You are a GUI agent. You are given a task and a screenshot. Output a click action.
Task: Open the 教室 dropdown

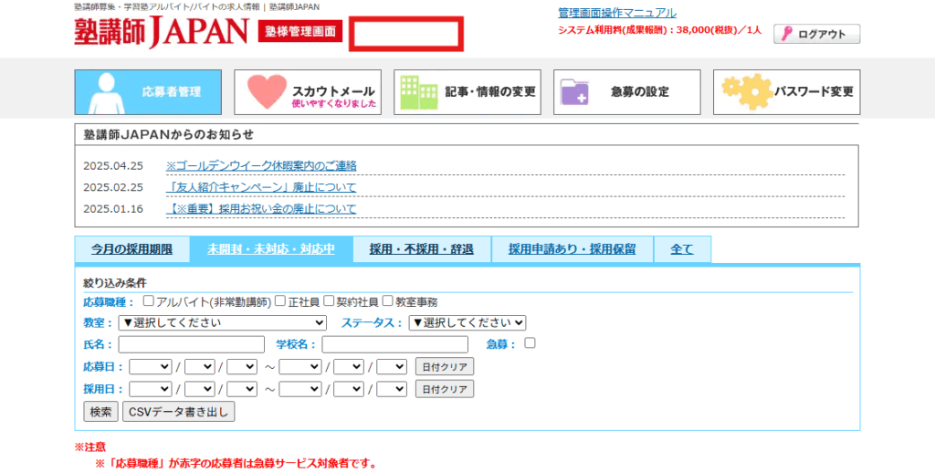click(223, 322)
